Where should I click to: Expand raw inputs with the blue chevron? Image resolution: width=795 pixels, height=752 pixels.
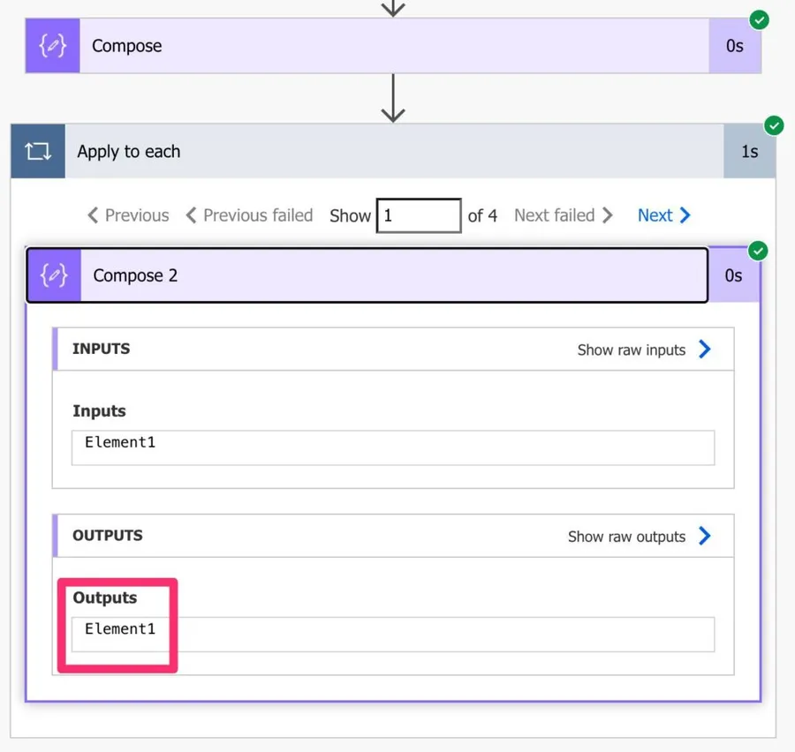(x=705, y=350)
